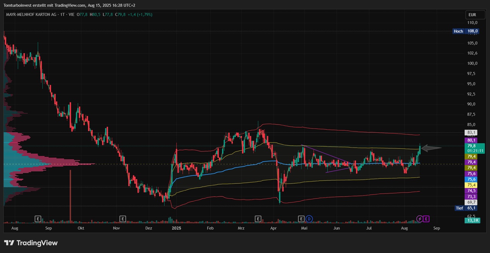Click the 13,3K volume label
The image size is (490, 253).
pyautogui.click(x=472, y=221)
